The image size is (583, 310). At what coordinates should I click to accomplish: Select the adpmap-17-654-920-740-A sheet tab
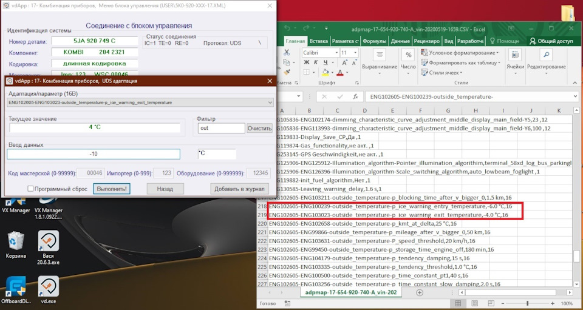[x=351, y=292]
